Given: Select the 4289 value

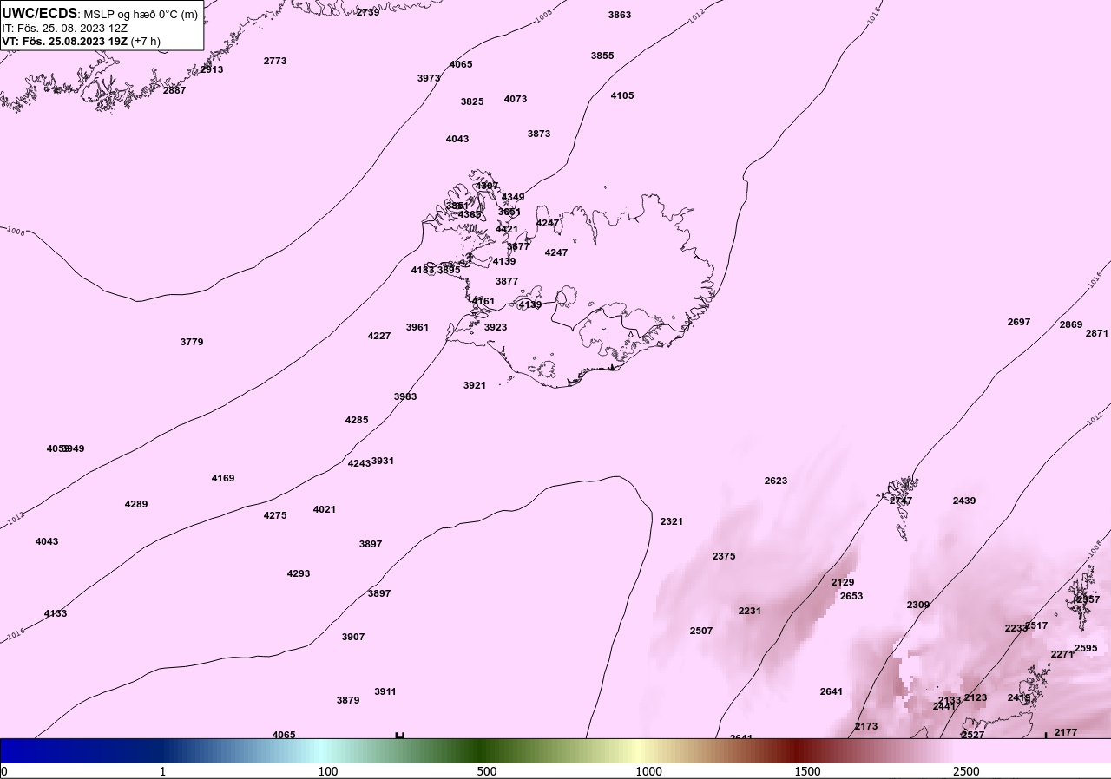Looking at the screenshot, I should 136,504.
